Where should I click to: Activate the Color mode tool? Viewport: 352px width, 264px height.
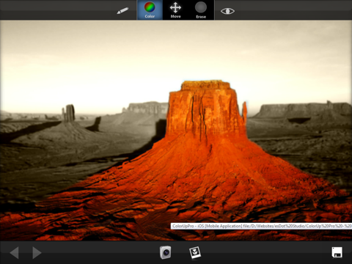pos(150,10)
